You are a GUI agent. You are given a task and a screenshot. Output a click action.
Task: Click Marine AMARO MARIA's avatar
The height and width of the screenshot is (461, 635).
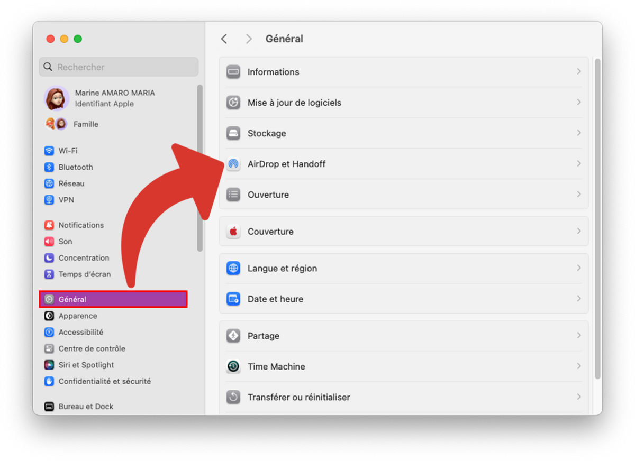[x=57, y=98]
